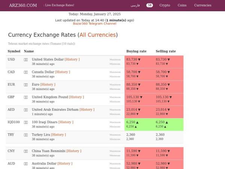Click the Turkey Lira flag icon
The height and width of the screenshot is (169, 225).
26,134
